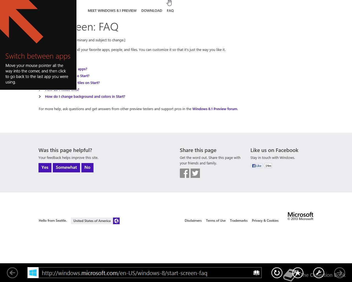The height and width of the screenshot is (282, 352).
Task: Click the globe region selector icon
Action: [x=116, y=221]
